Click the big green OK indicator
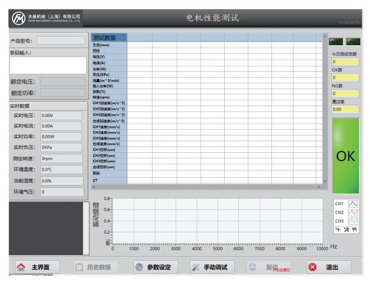 click(346, 156)
